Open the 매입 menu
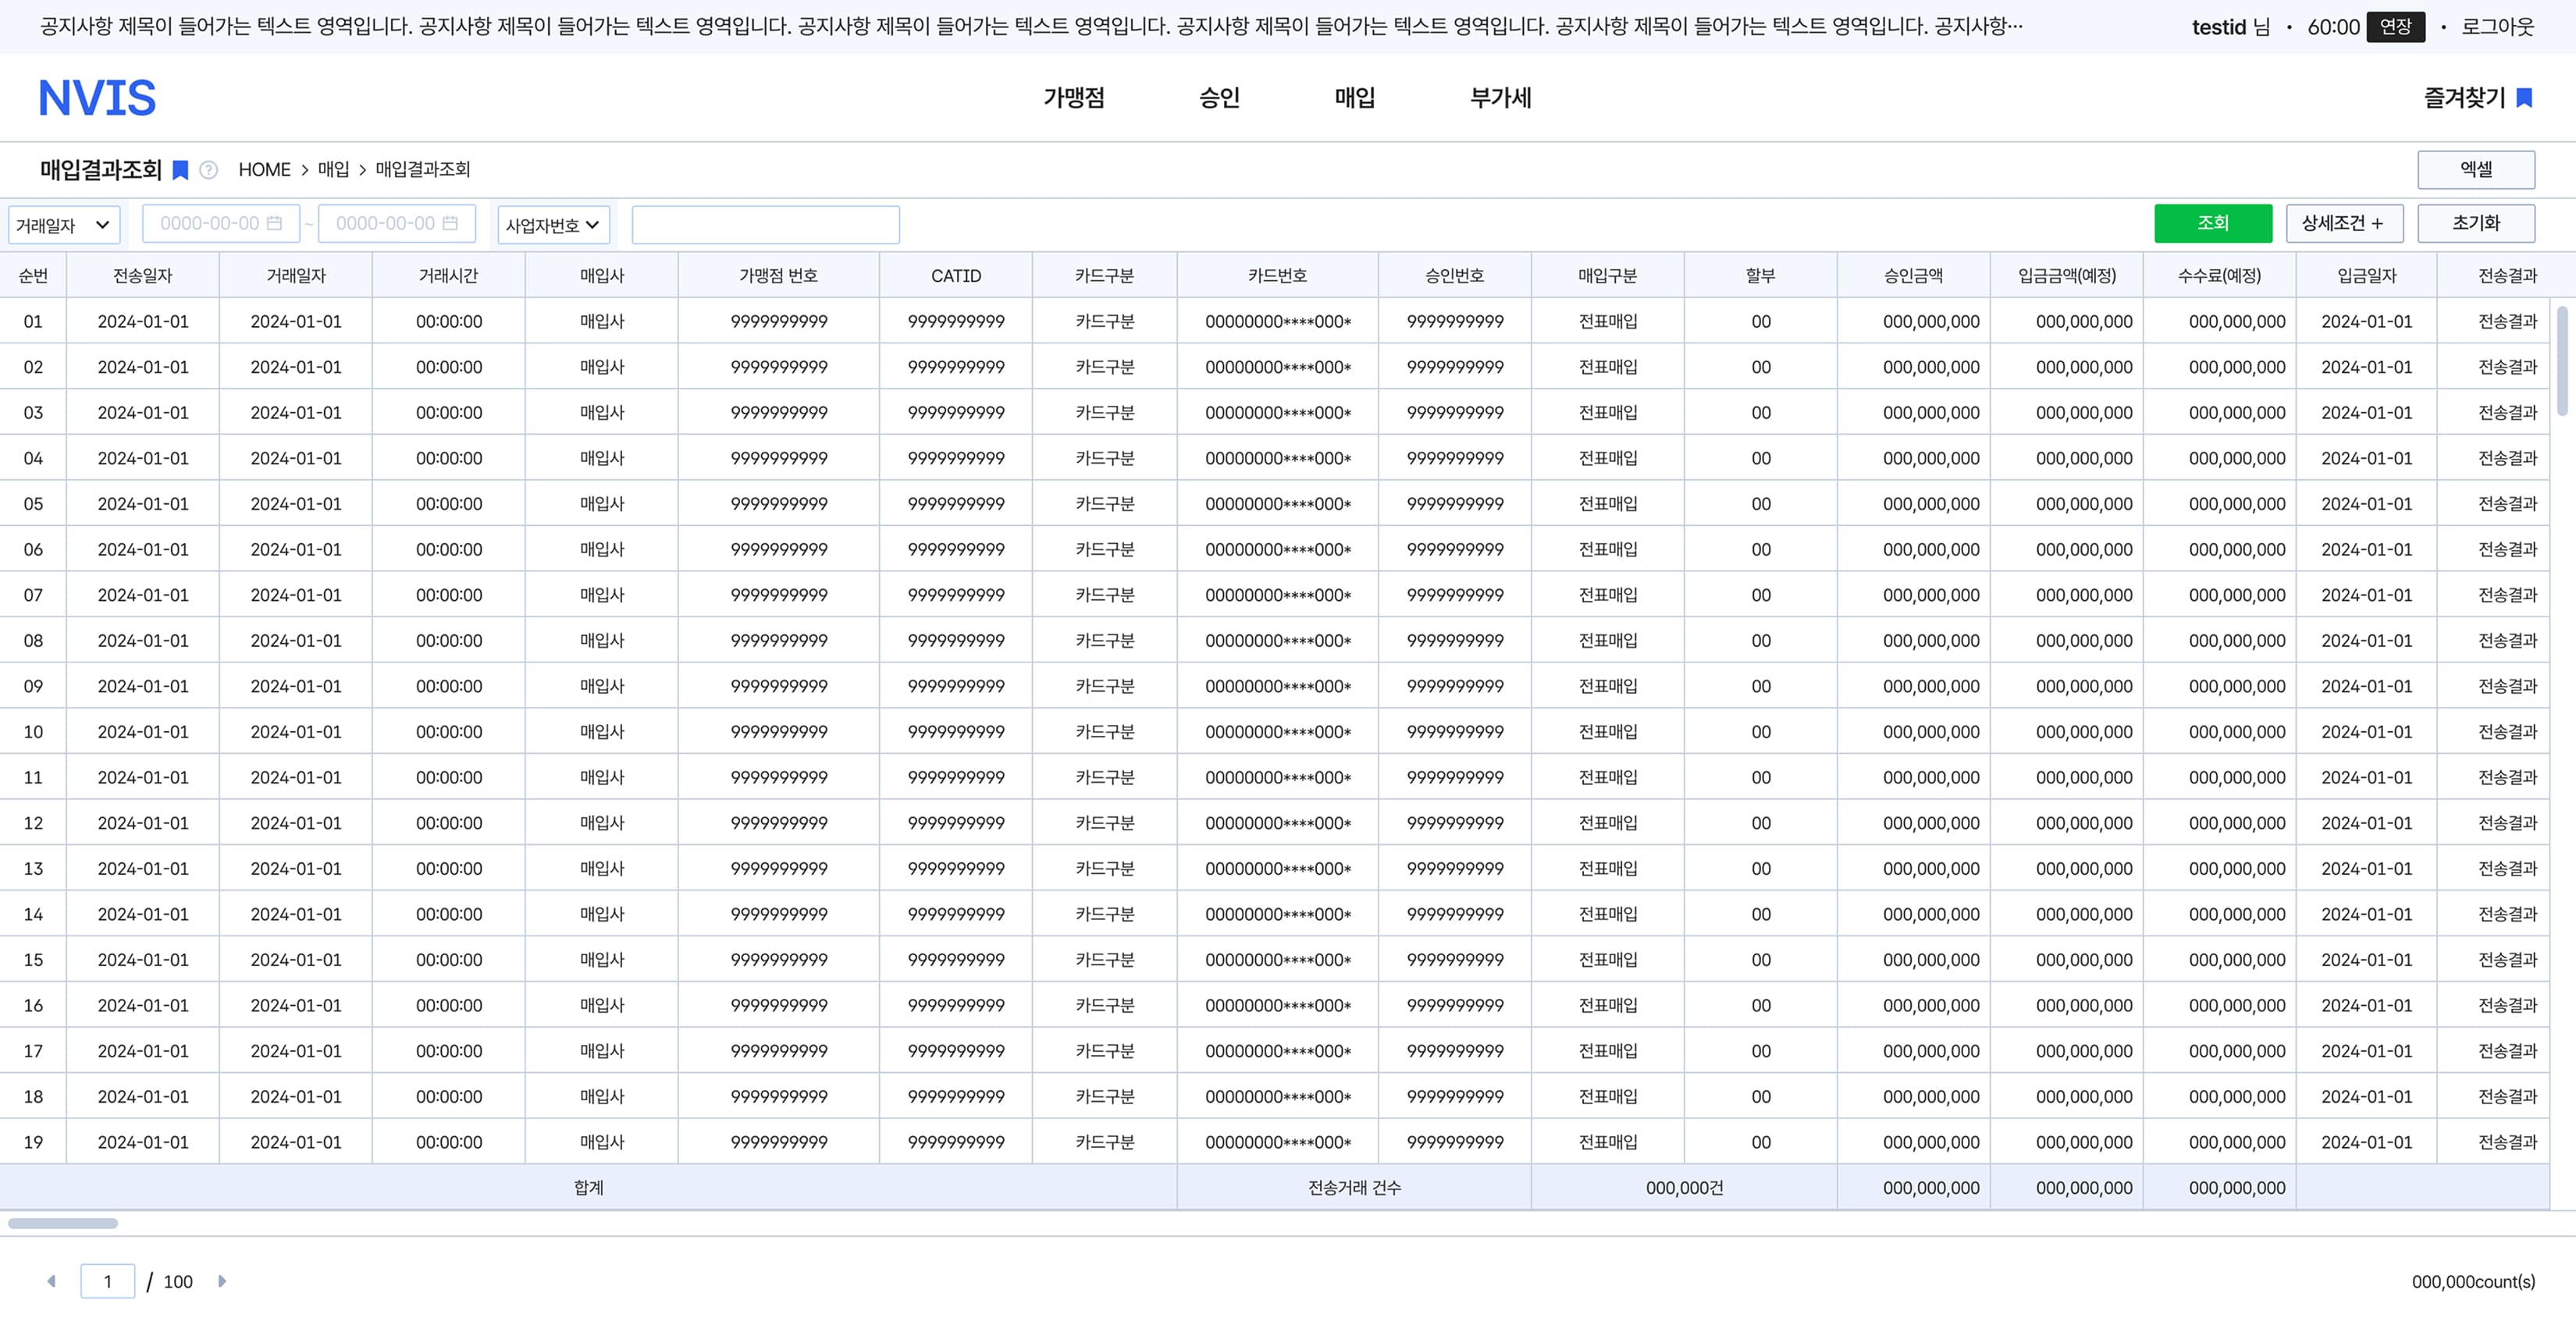2576x1325 pixels. 1355,98
